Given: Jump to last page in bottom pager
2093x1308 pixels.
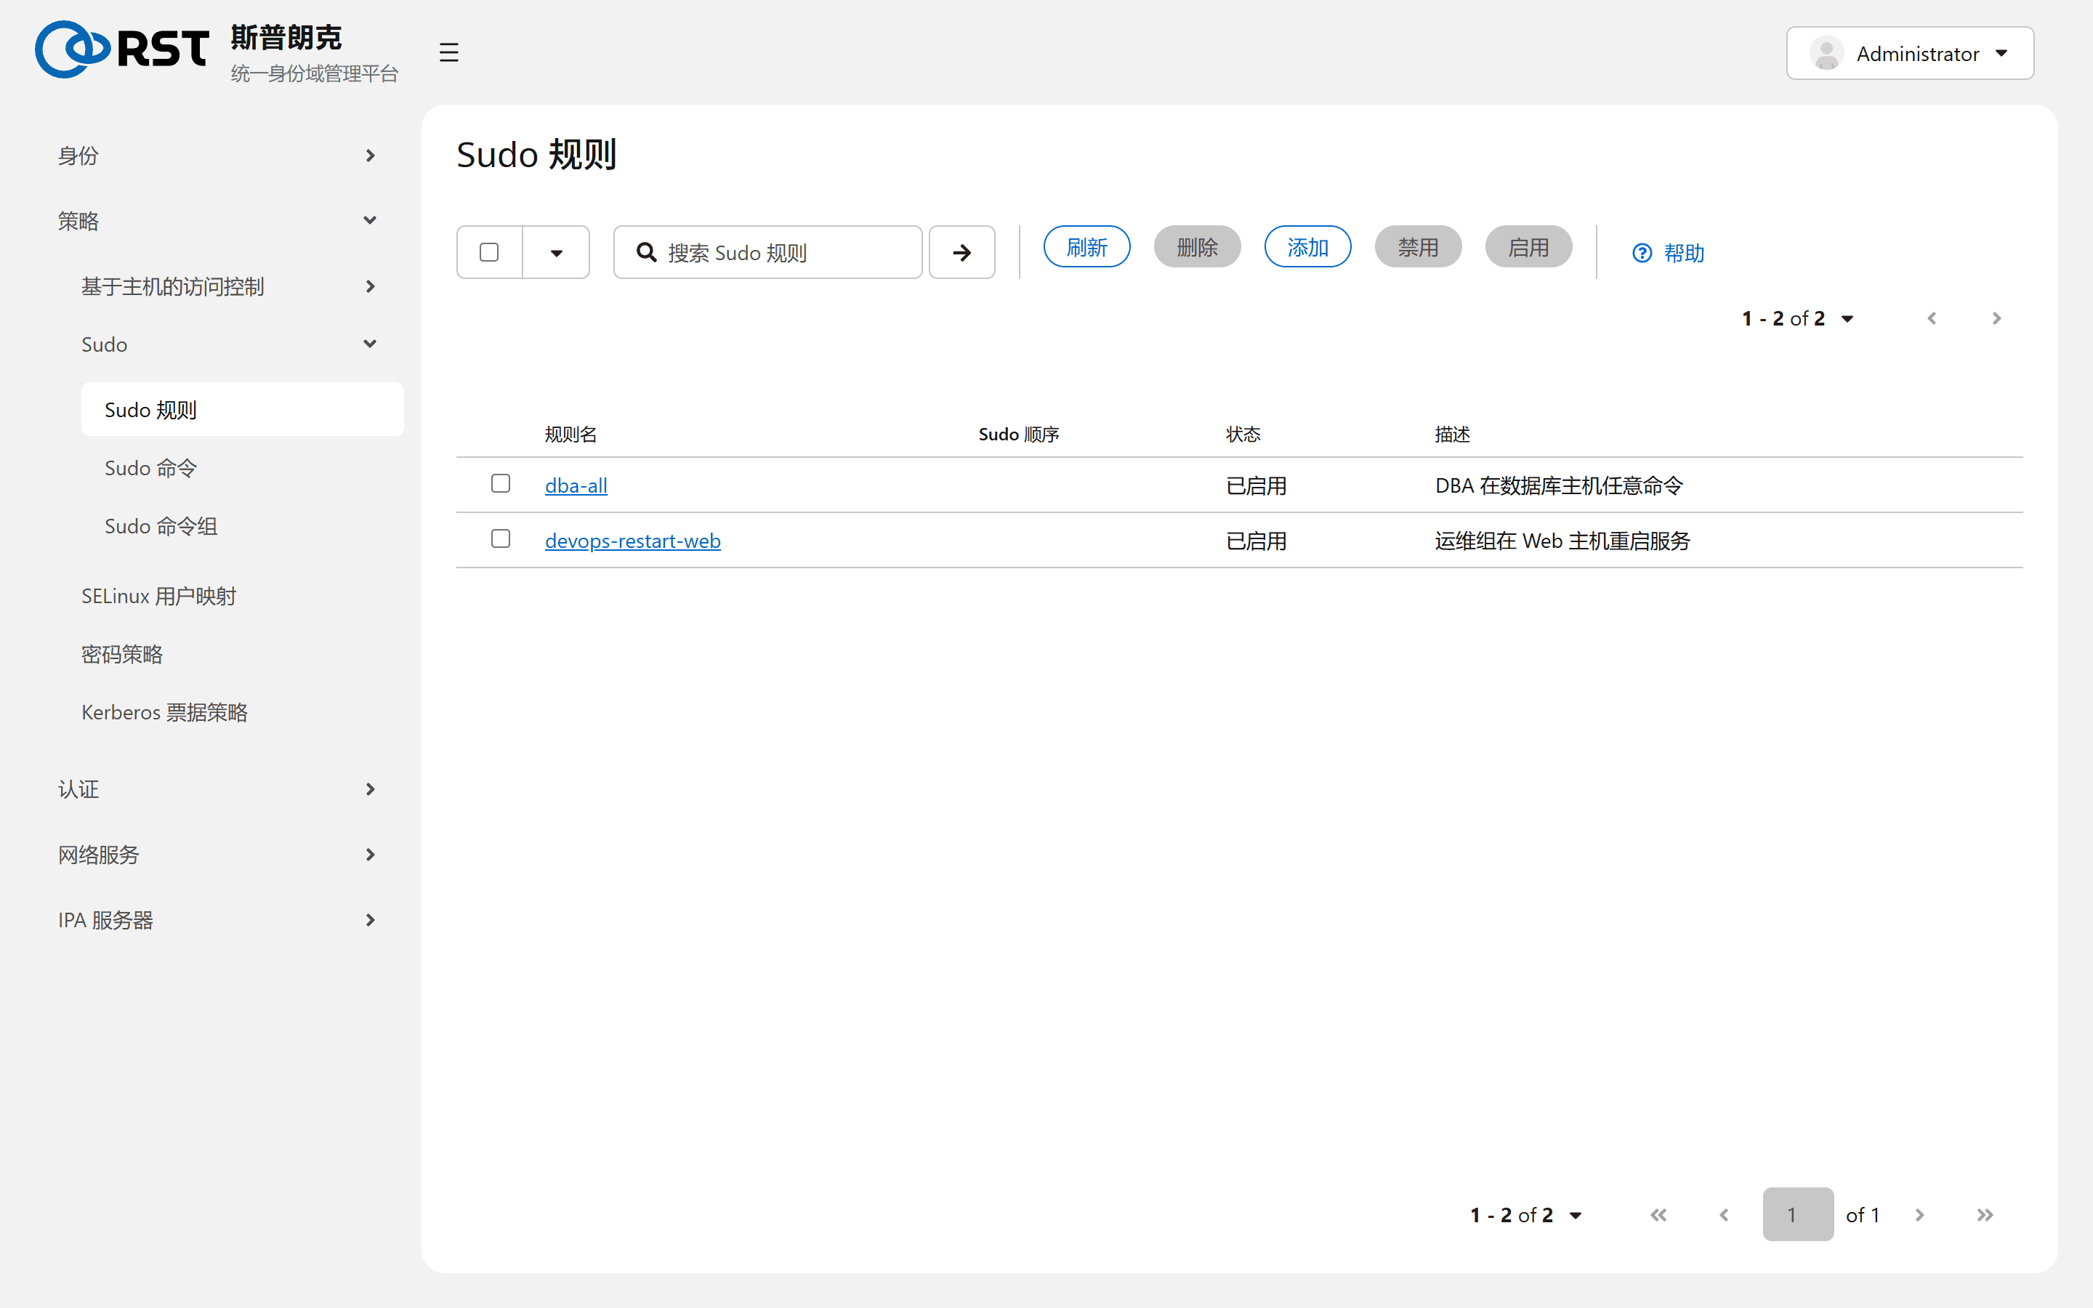Looking at the screenshot, I should click(1985, 1214).
